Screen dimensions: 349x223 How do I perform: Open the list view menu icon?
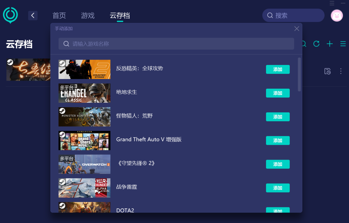343,44
